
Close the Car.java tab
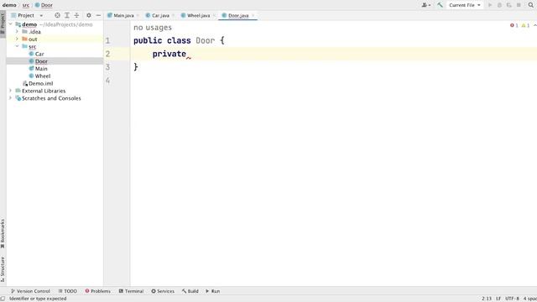tap(174, 15)
